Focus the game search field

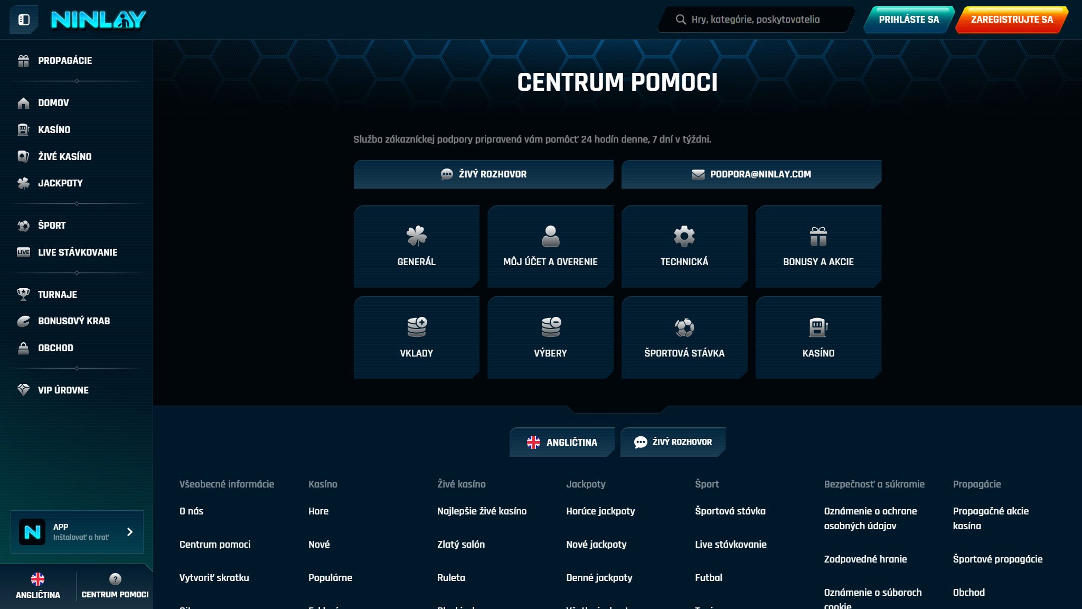[x=755, y=20]
